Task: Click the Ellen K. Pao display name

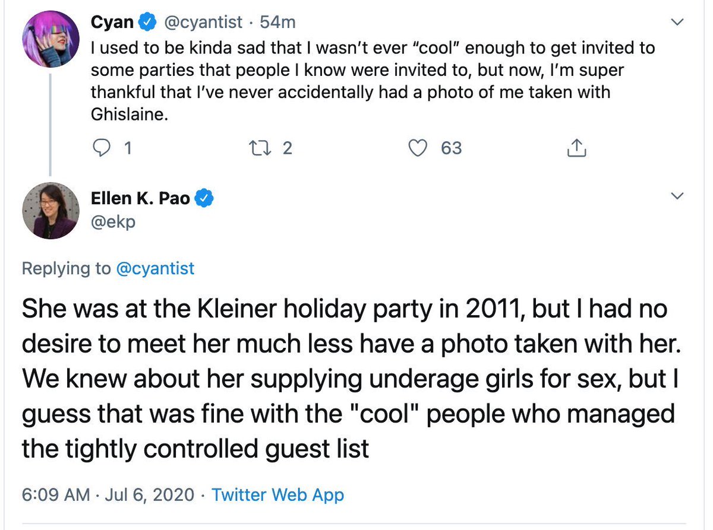Action: click(141, 198)
